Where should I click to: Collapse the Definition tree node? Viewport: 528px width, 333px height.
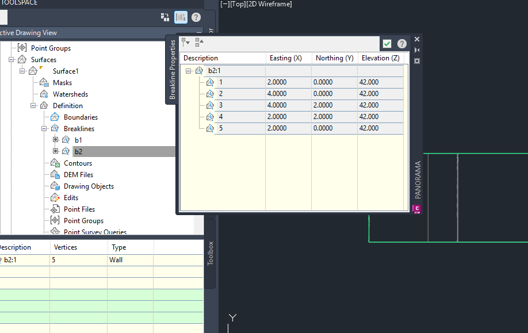click(33, 105)
